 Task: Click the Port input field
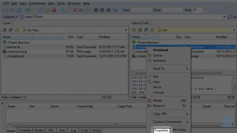[x=197, y=10]
